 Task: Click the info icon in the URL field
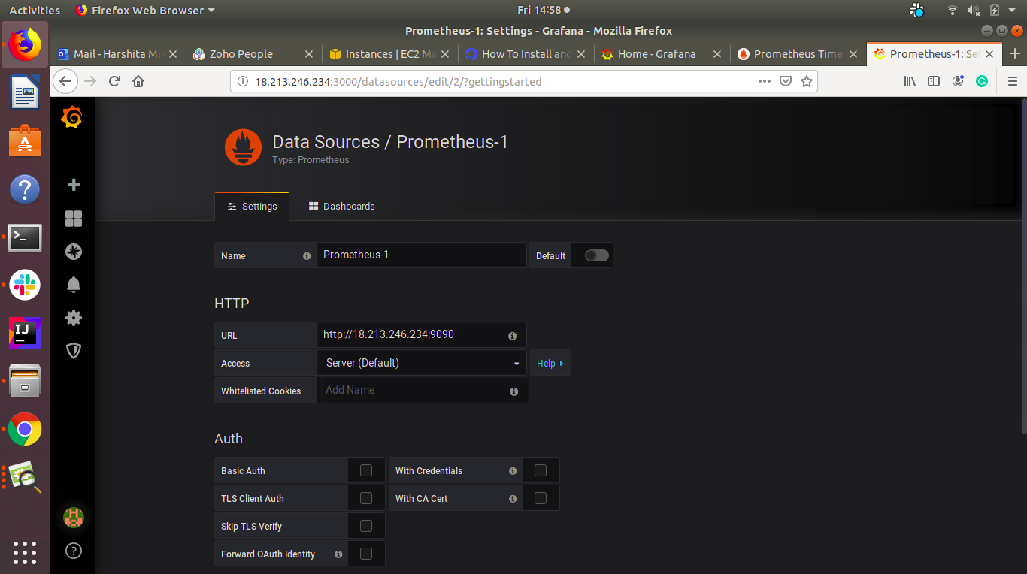(x=512, y=336)
